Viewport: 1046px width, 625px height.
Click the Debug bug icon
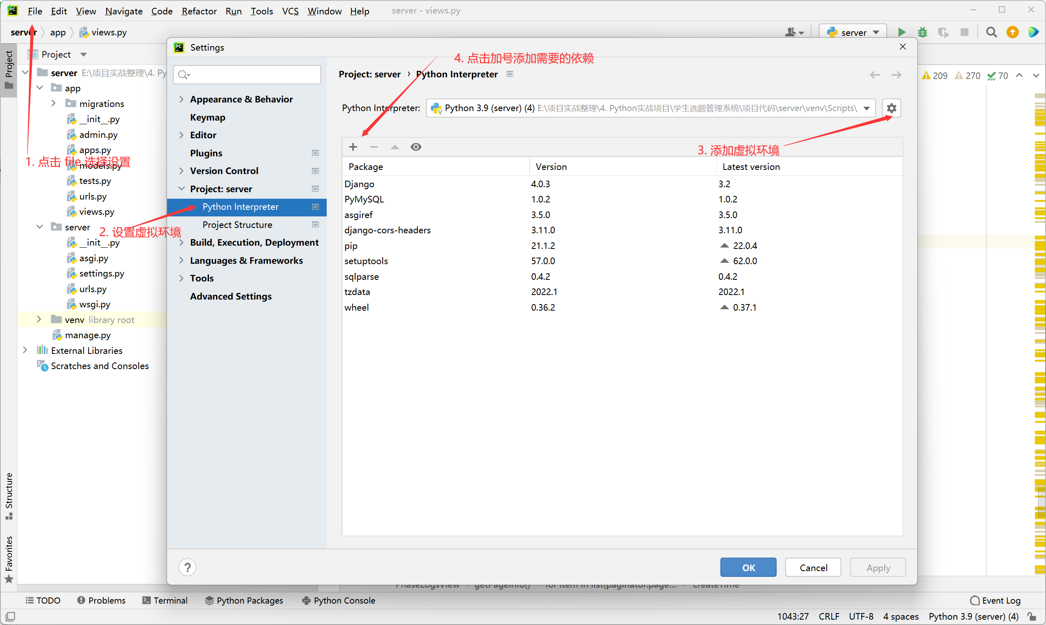tap(922, 33)
